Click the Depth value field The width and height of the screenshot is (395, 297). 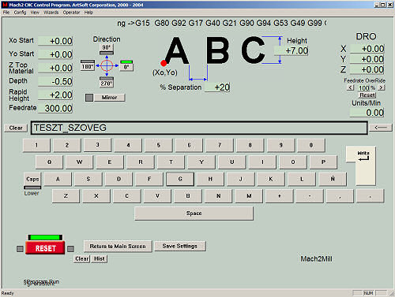[x=55, y=81]
